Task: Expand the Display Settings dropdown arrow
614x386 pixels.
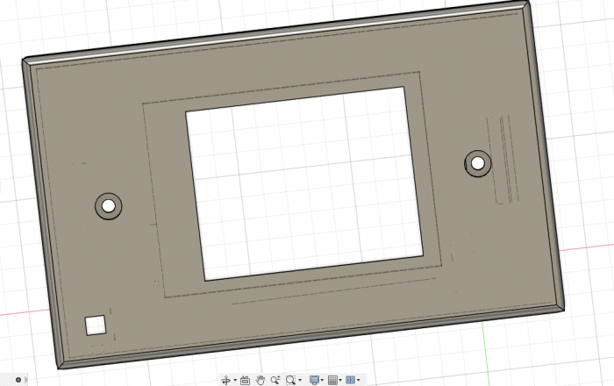Action: (x=322, y=380)
